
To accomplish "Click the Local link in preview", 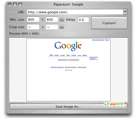I will click(79, 55).
